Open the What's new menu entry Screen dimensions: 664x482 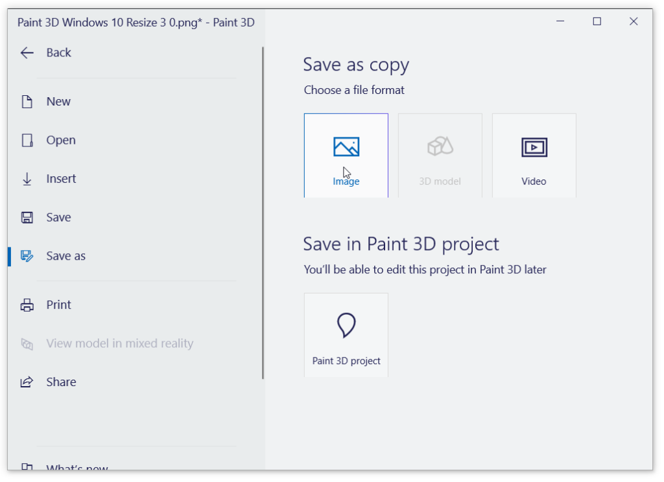coord(77,467)
